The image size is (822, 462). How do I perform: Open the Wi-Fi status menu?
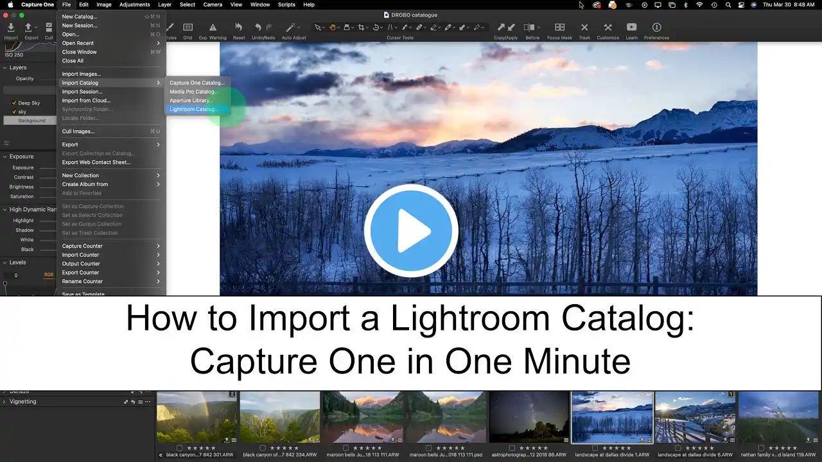(x=699, y=4)
